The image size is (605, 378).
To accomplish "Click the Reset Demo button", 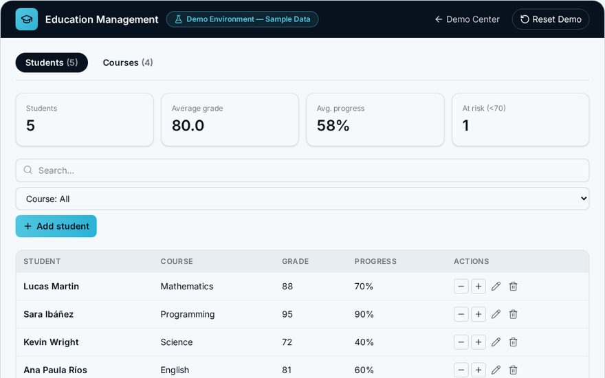I will 551,19.
